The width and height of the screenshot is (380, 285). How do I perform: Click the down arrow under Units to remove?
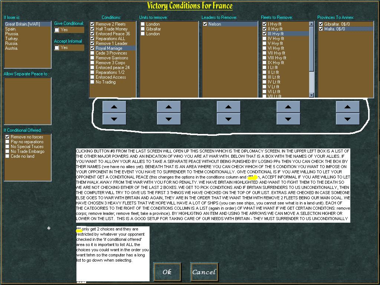coord(169,119)
